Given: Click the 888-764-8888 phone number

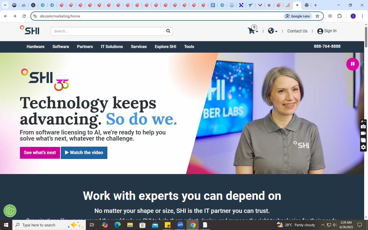Looking at the screenshot, I should coord(327,46).
